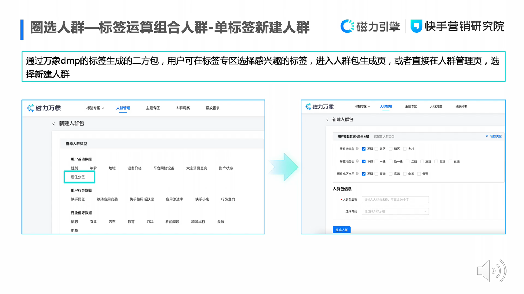Expand 标签专区 dropdown in the left panel

(95, 108)
